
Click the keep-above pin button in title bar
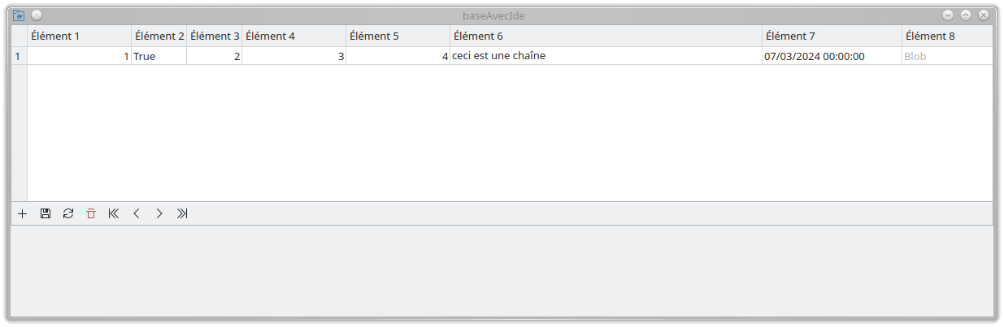pos(37,15)
